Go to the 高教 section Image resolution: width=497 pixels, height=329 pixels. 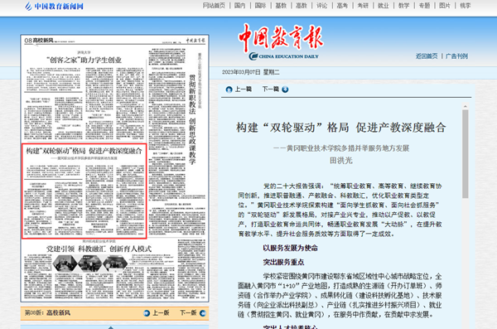click(302, 6)
